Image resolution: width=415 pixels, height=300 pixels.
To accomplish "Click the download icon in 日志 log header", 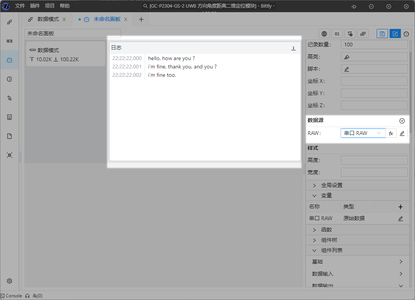I will click(x=293, y=48).
